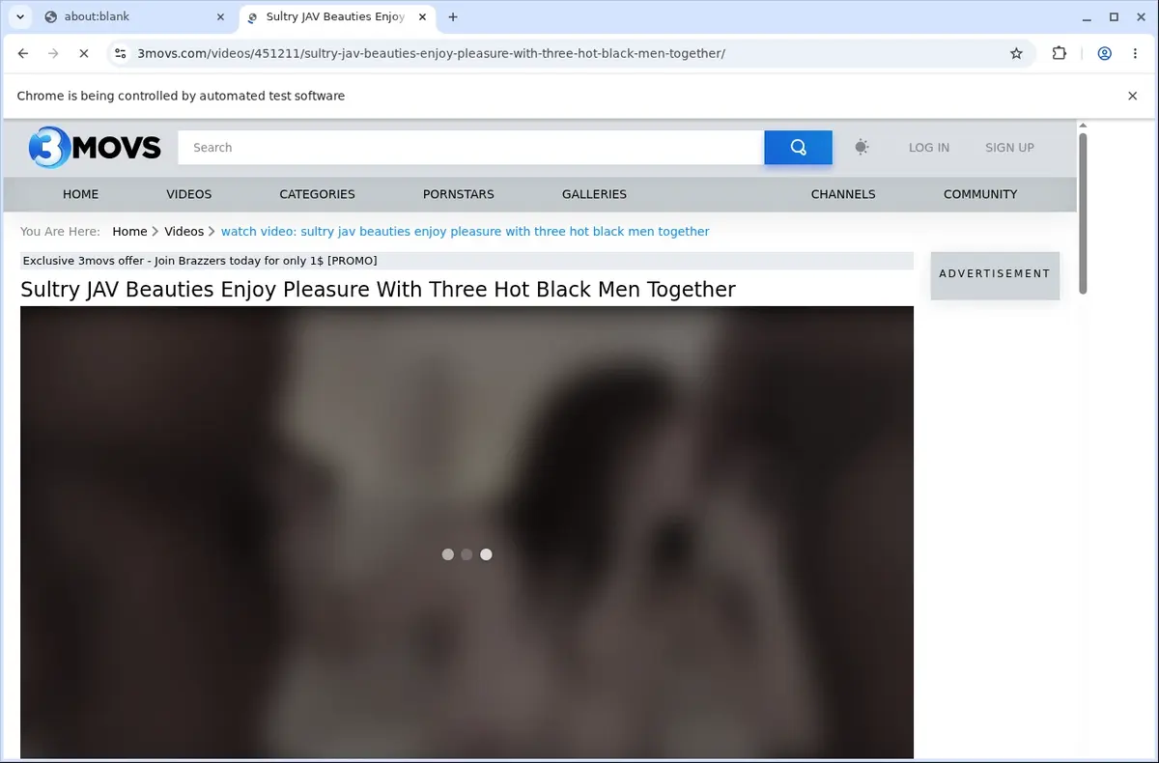
Task: Open the GALLERIES menu item
Action: point(594,194)
